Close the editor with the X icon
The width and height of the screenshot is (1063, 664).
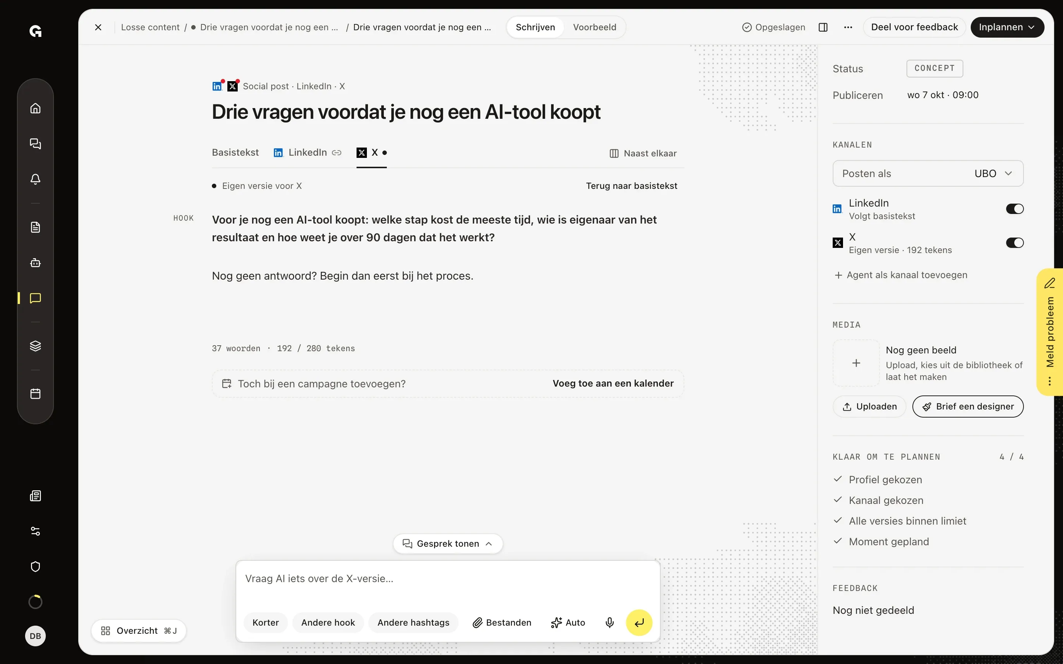[99, 27]
